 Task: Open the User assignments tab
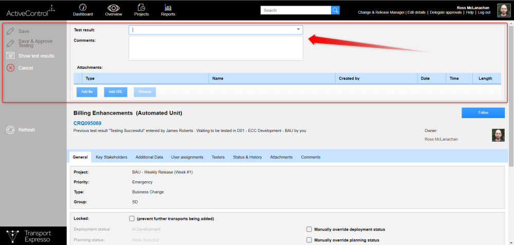coord(187,157)
